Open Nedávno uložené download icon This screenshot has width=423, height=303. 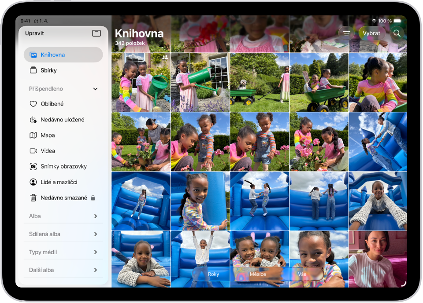(x=33, y=120)
